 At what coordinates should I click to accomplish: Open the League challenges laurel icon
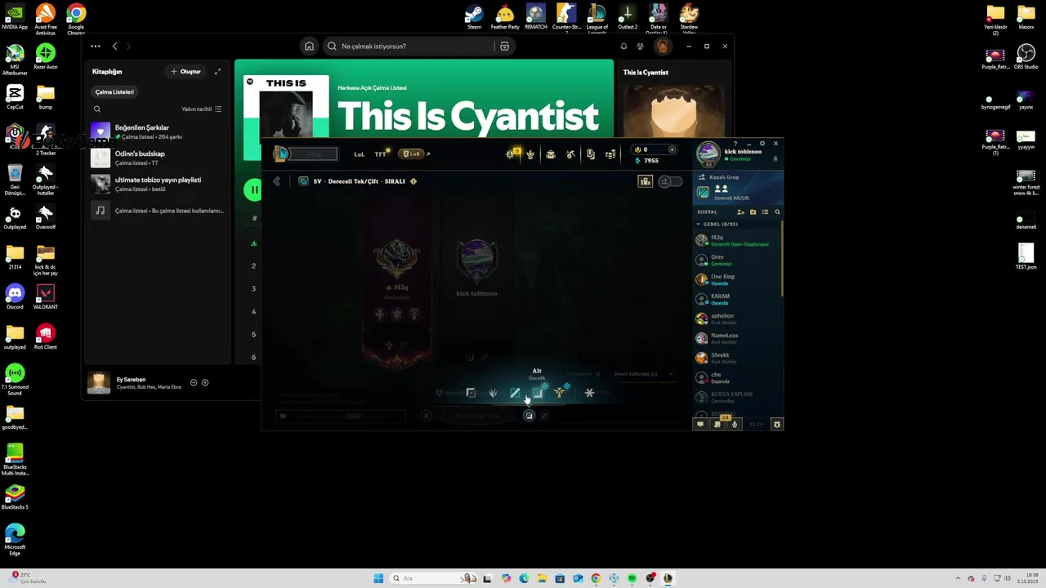coord(530,154)
